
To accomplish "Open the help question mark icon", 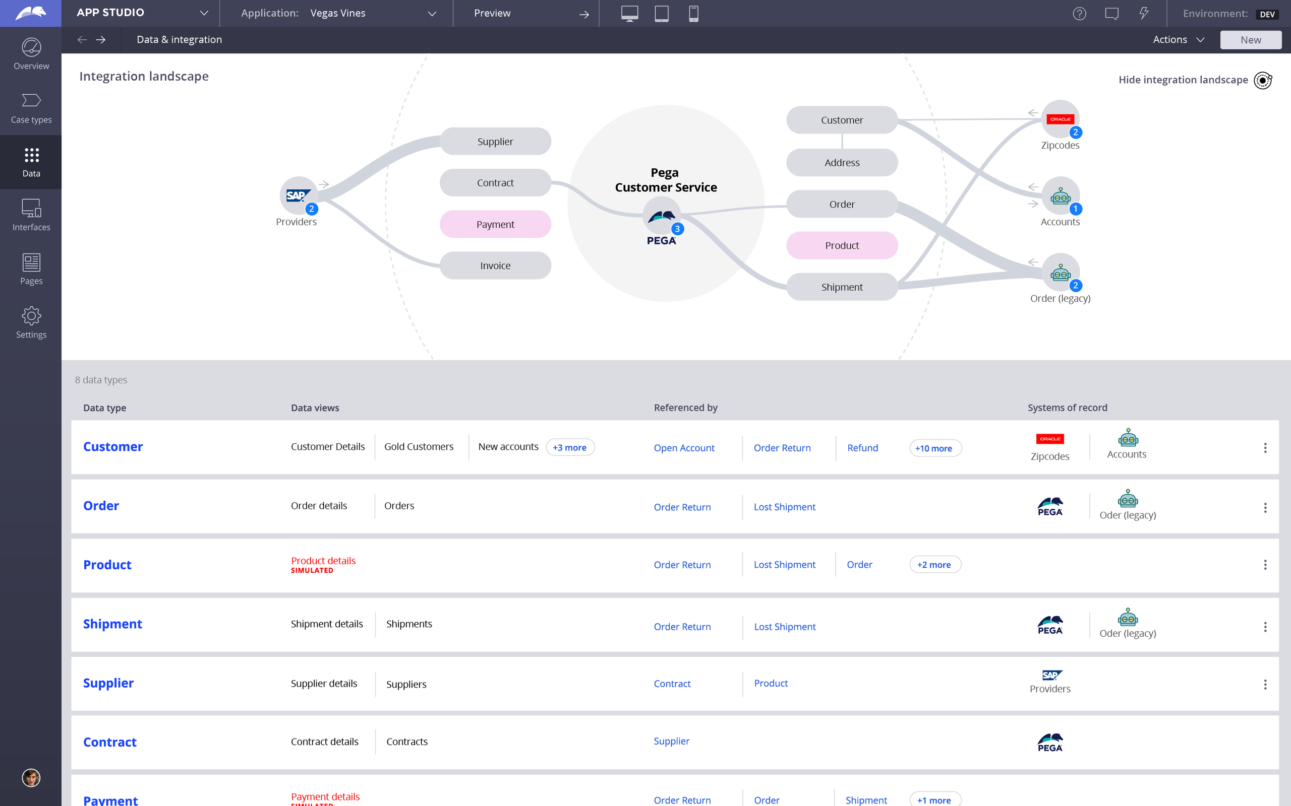I will 1079,13.
